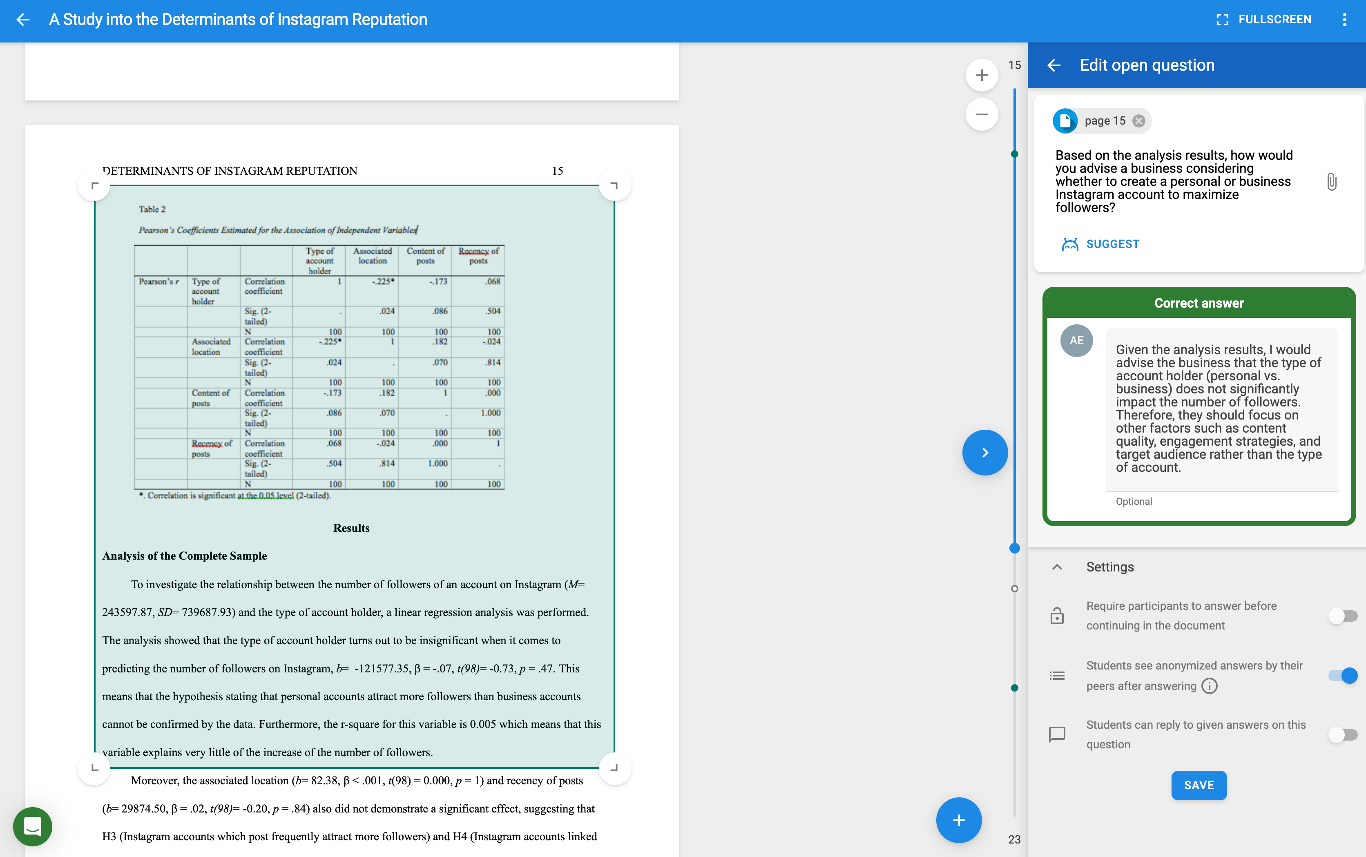Attach a file with the paperclip icon
This screenshot has width=1366, height=857.
pos(1331,182)
